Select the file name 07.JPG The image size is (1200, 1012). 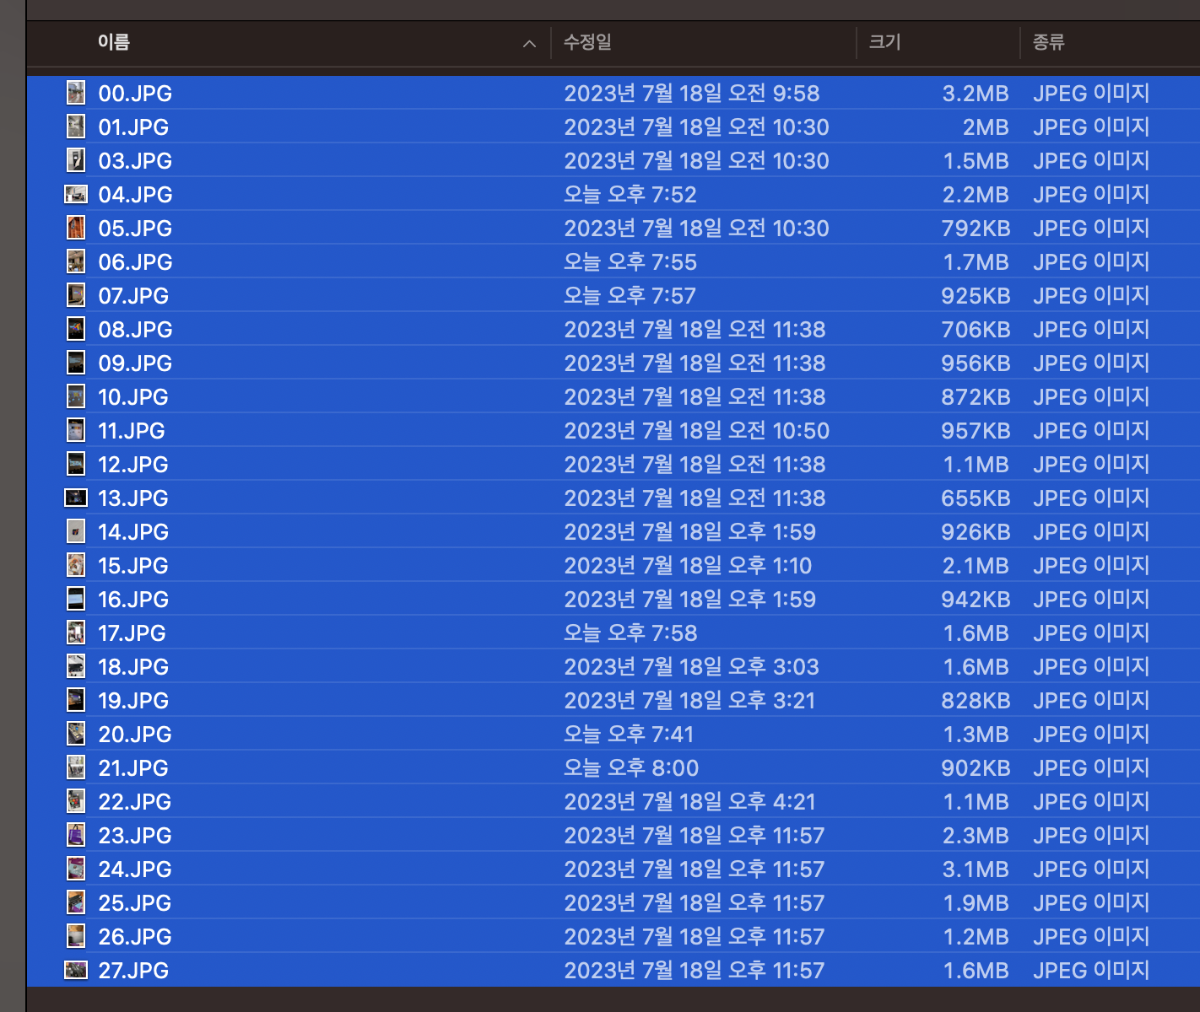[133, 296]
